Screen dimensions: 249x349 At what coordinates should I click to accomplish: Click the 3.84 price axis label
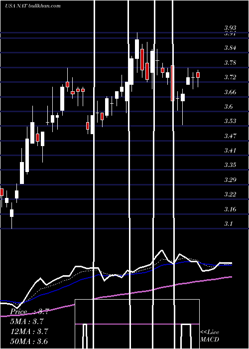230,48
